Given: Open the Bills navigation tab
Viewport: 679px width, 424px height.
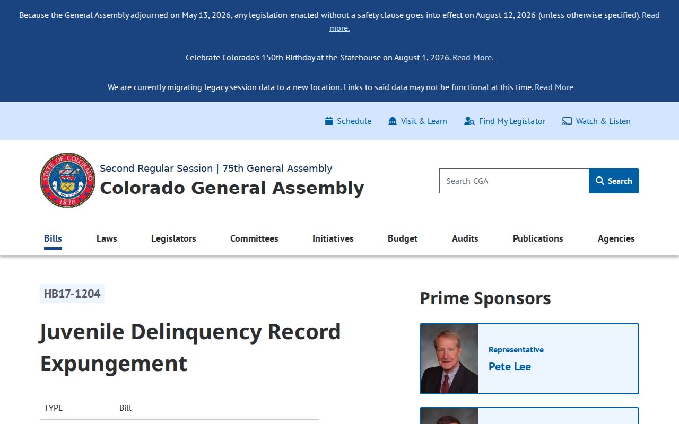Looking at the screenshot, I should (53, 238).
